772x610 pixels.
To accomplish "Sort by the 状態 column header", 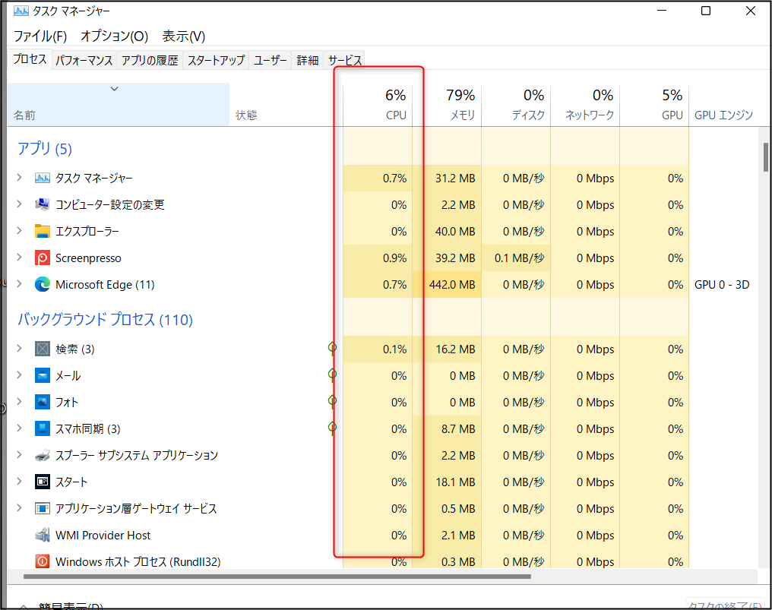I will click(286, 104).
